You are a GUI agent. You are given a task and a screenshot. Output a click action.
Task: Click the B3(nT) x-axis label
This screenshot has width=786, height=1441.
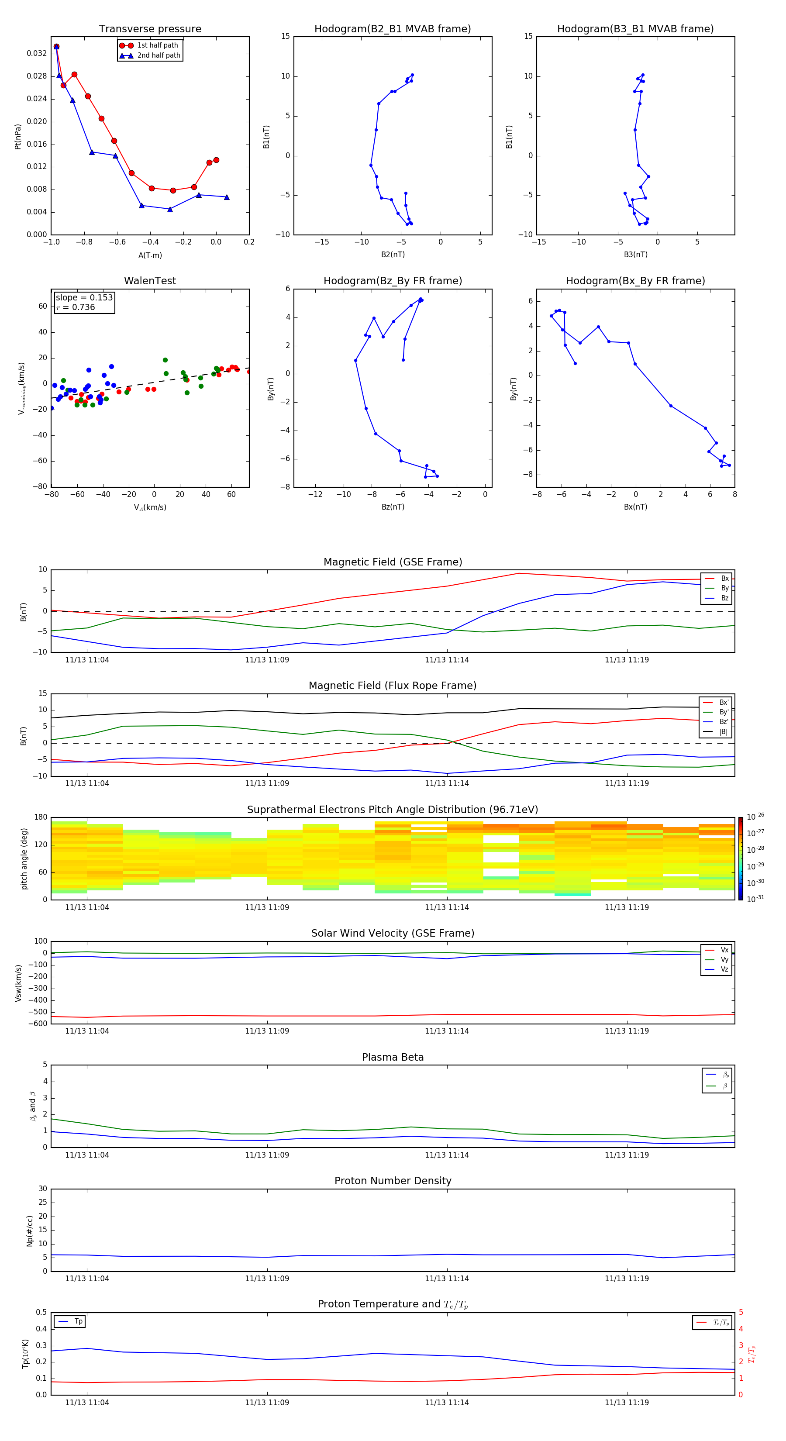635,255
